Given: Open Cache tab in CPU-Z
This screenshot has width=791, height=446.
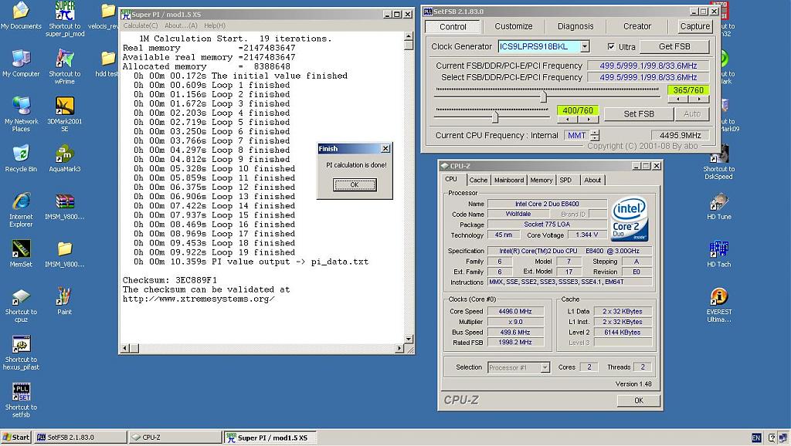Looking at the screenshot, I should (x=478, y=180).
